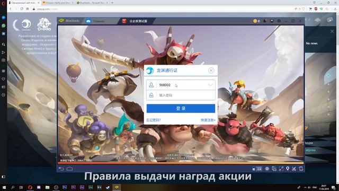This screenshot has width=339, height=191.
Task: Click the BlueStacks gold coin icon
Action: [255, 21]
